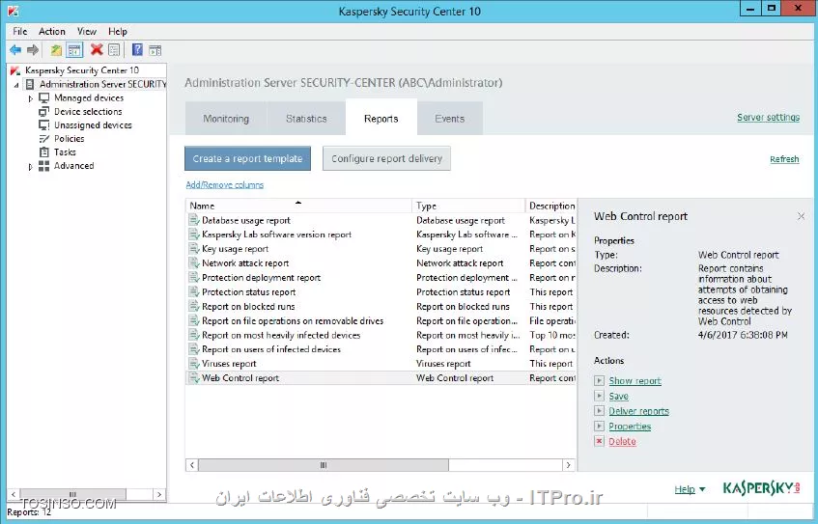Close the Web Control report details pane
818x524 pixels.
(x=801, y=216)
